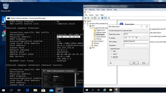166x93 pixels.
Task: Open VirtualBox Machine menu
Action: tap(92, 10)
